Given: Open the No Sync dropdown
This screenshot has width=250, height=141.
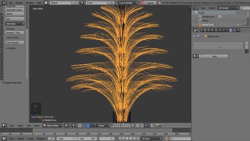Looking at the screenshot, I should [152, 138].
